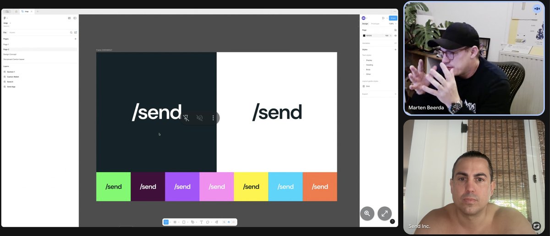Select the Text tool

pyautogui.click(x=201, y=222)
